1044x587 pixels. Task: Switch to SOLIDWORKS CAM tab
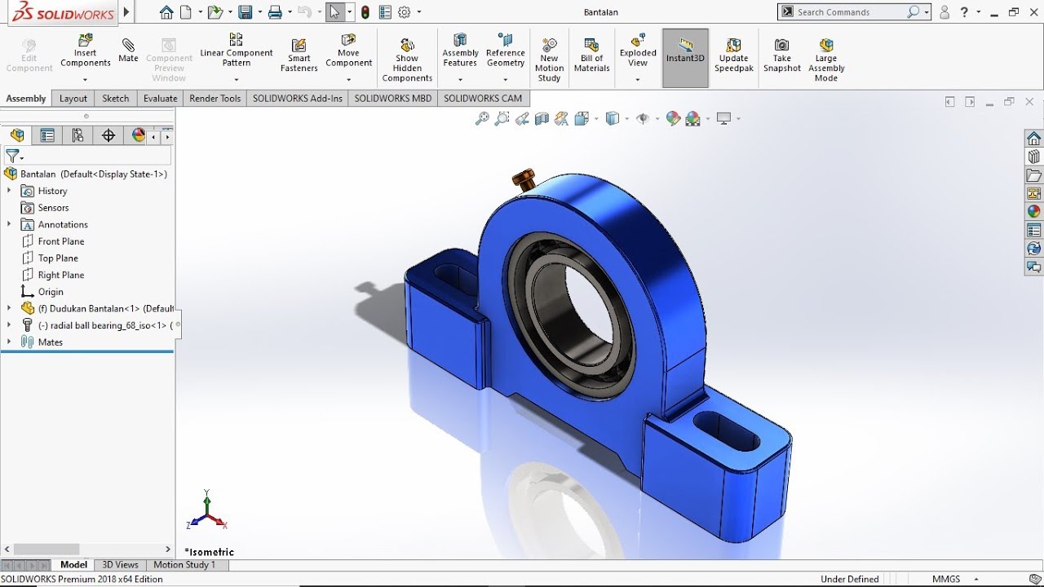483,99
